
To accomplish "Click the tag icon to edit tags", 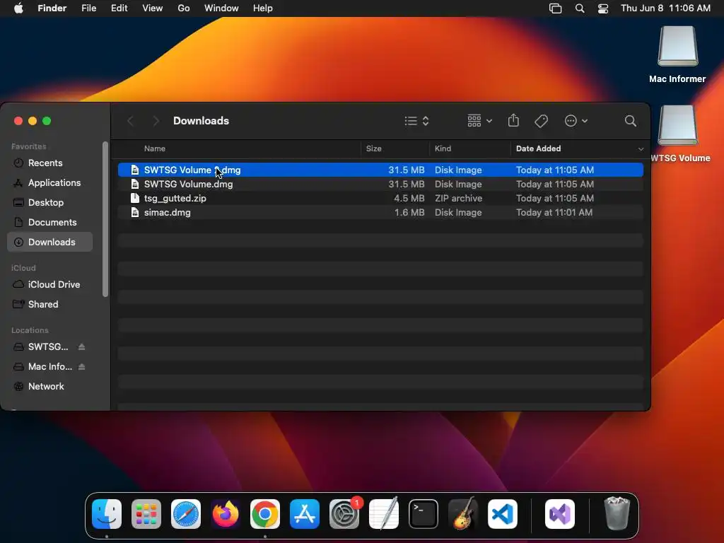I will coord(541,121).
